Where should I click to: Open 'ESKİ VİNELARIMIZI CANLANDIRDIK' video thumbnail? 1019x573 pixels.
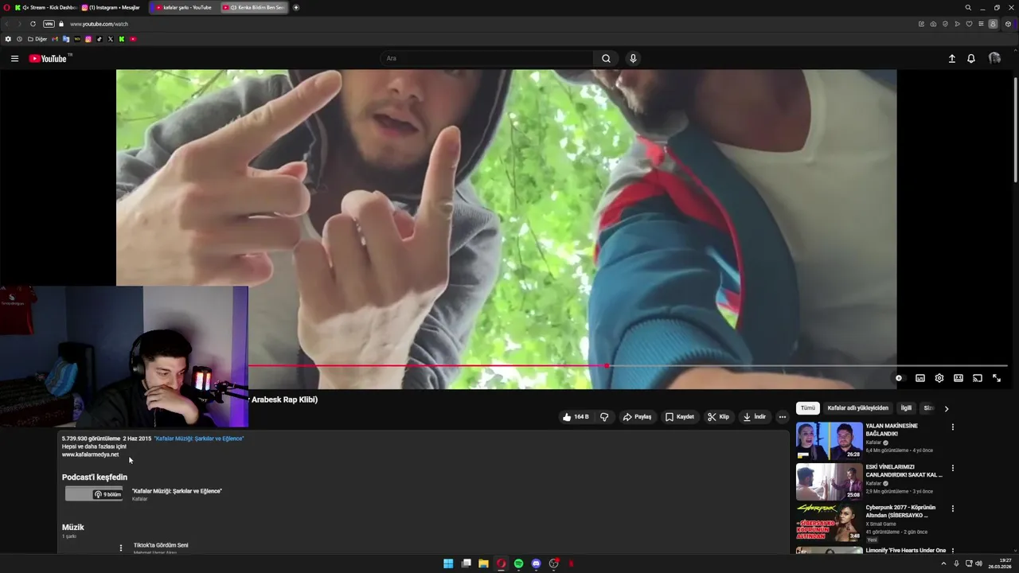point(830,481)
